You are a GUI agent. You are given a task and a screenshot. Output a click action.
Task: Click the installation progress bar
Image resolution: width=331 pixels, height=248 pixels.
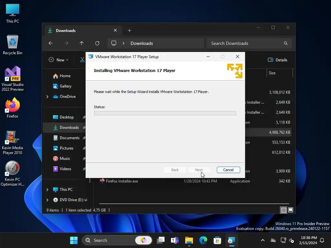[165, 113]
